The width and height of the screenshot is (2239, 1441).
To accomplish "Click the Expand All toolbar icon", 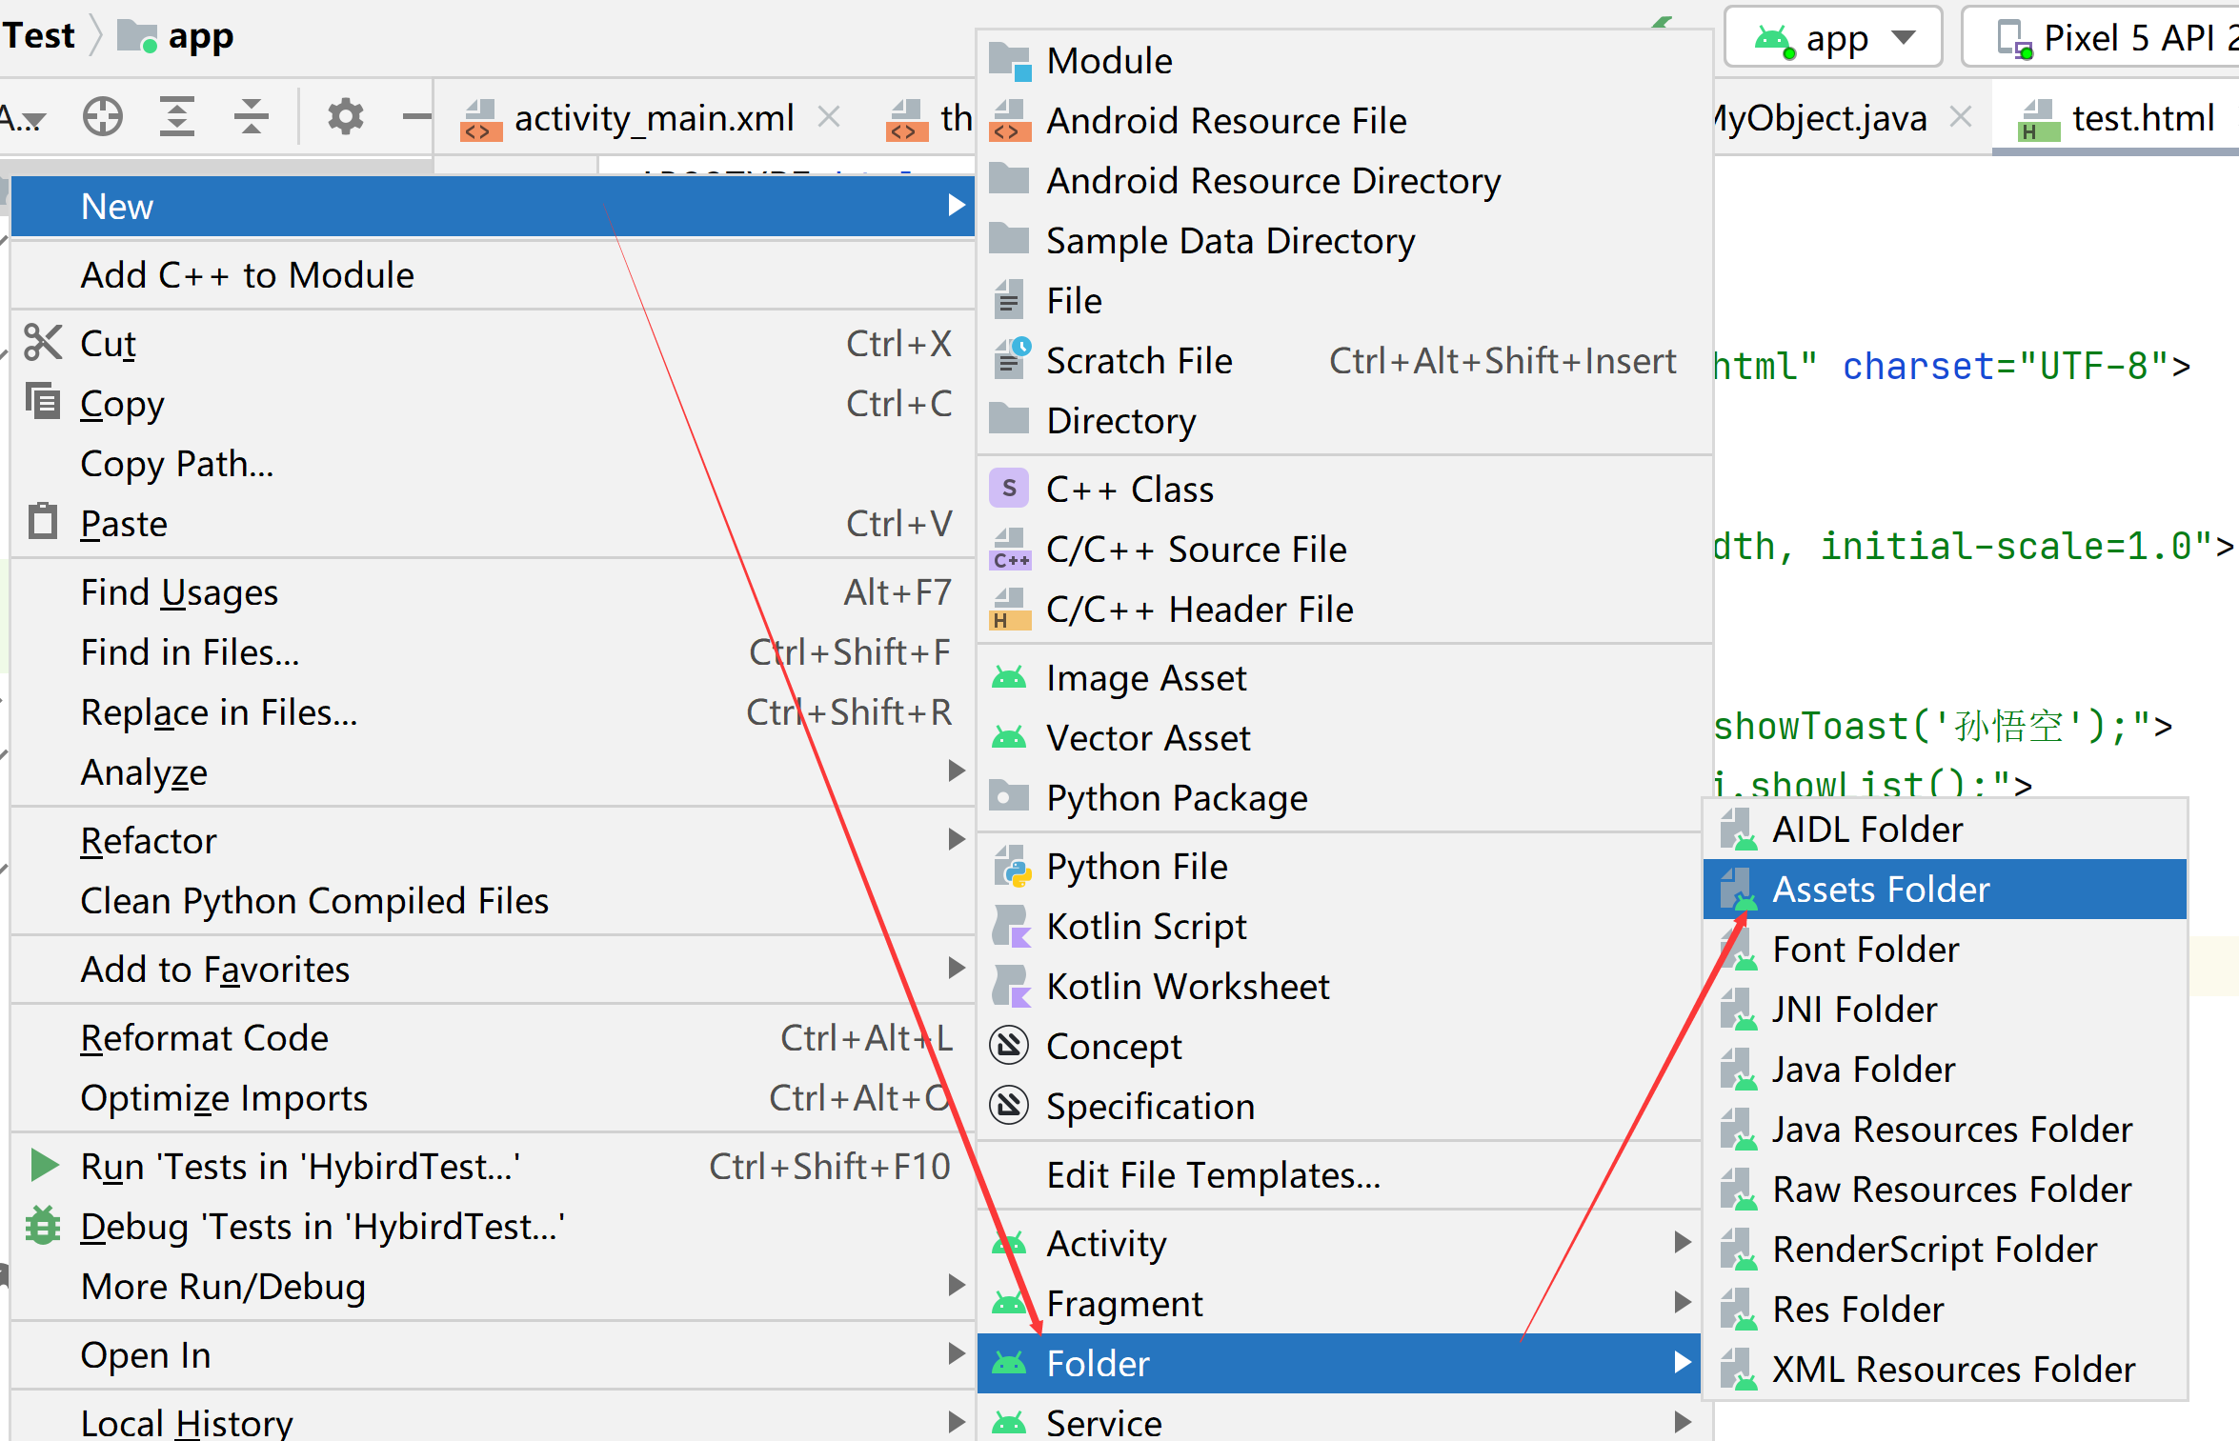I will pyautogui.click(x=177, y=118).
